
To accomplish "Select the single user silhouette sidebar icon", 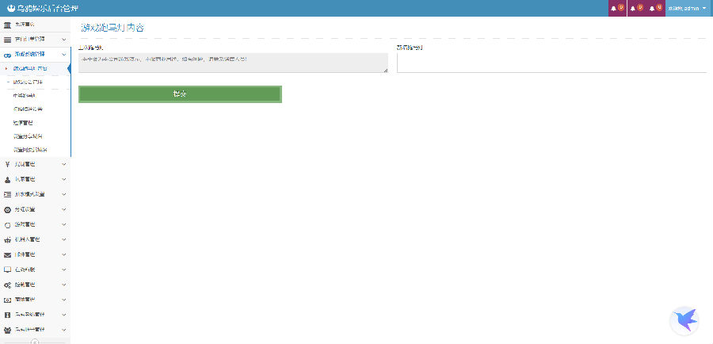I will 7,179.
